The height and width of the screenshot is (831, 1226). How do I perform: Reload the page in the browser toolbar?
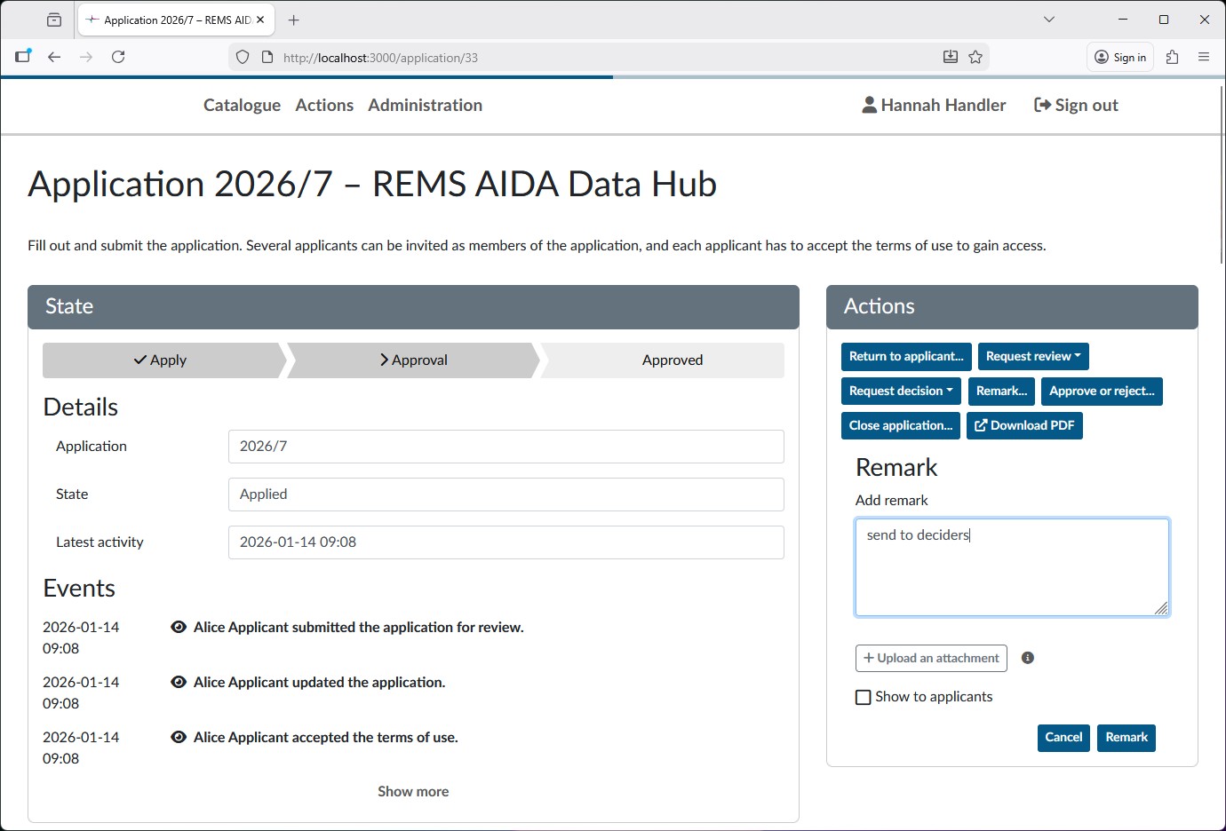[118, 56]
